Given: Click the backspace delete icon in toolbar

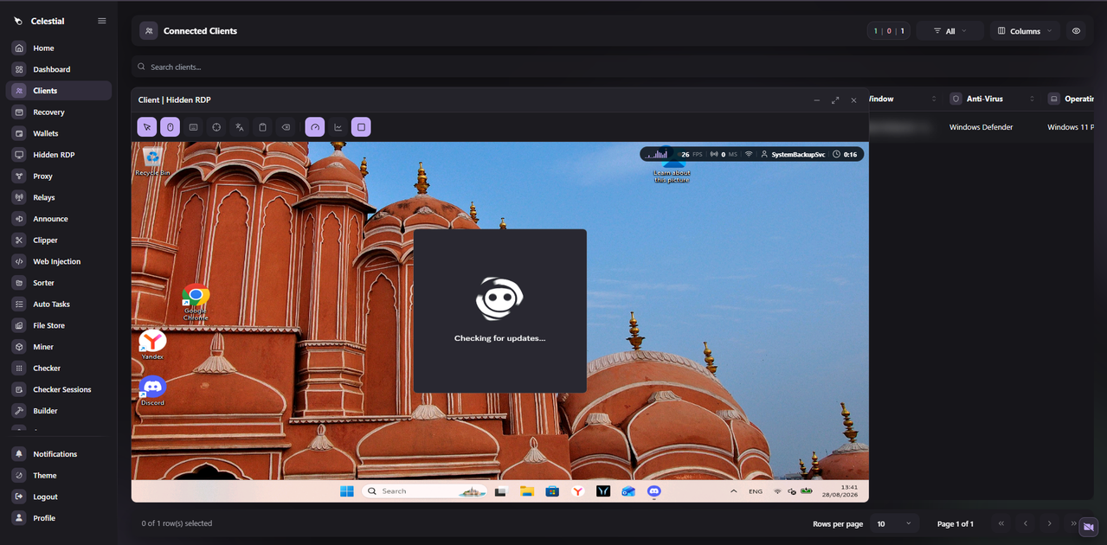Looking at the screenshot, I should [286, 127].
